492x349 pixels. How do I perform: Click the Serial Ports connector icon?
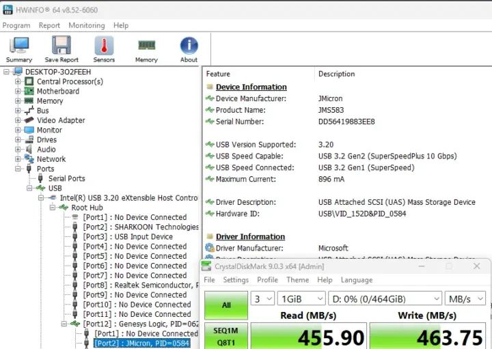[x=40, y=178]
